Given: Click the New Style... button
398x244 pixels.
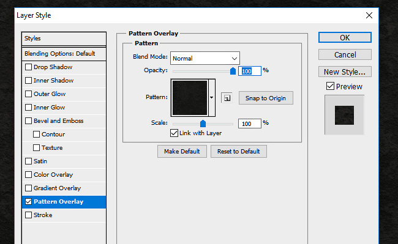Looking at the screenshot, I should pos(345,72).
